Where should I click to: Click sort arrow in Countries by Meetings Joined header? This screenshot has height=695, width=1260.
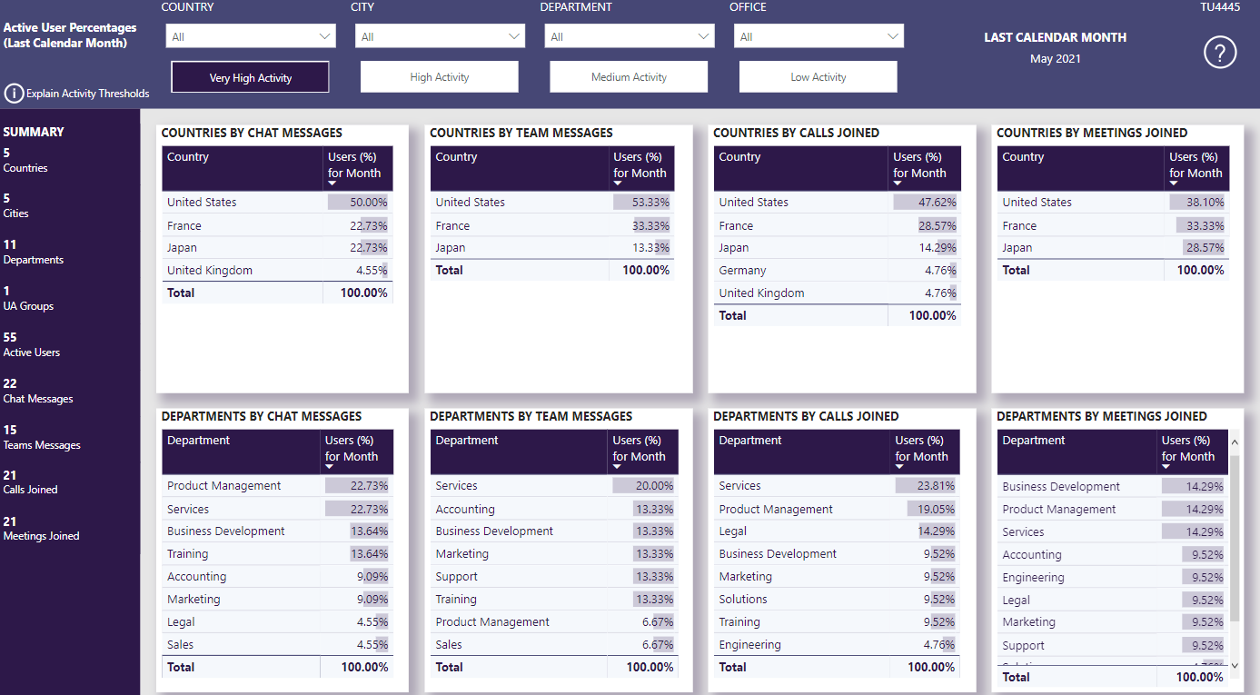click(1174, 184)
